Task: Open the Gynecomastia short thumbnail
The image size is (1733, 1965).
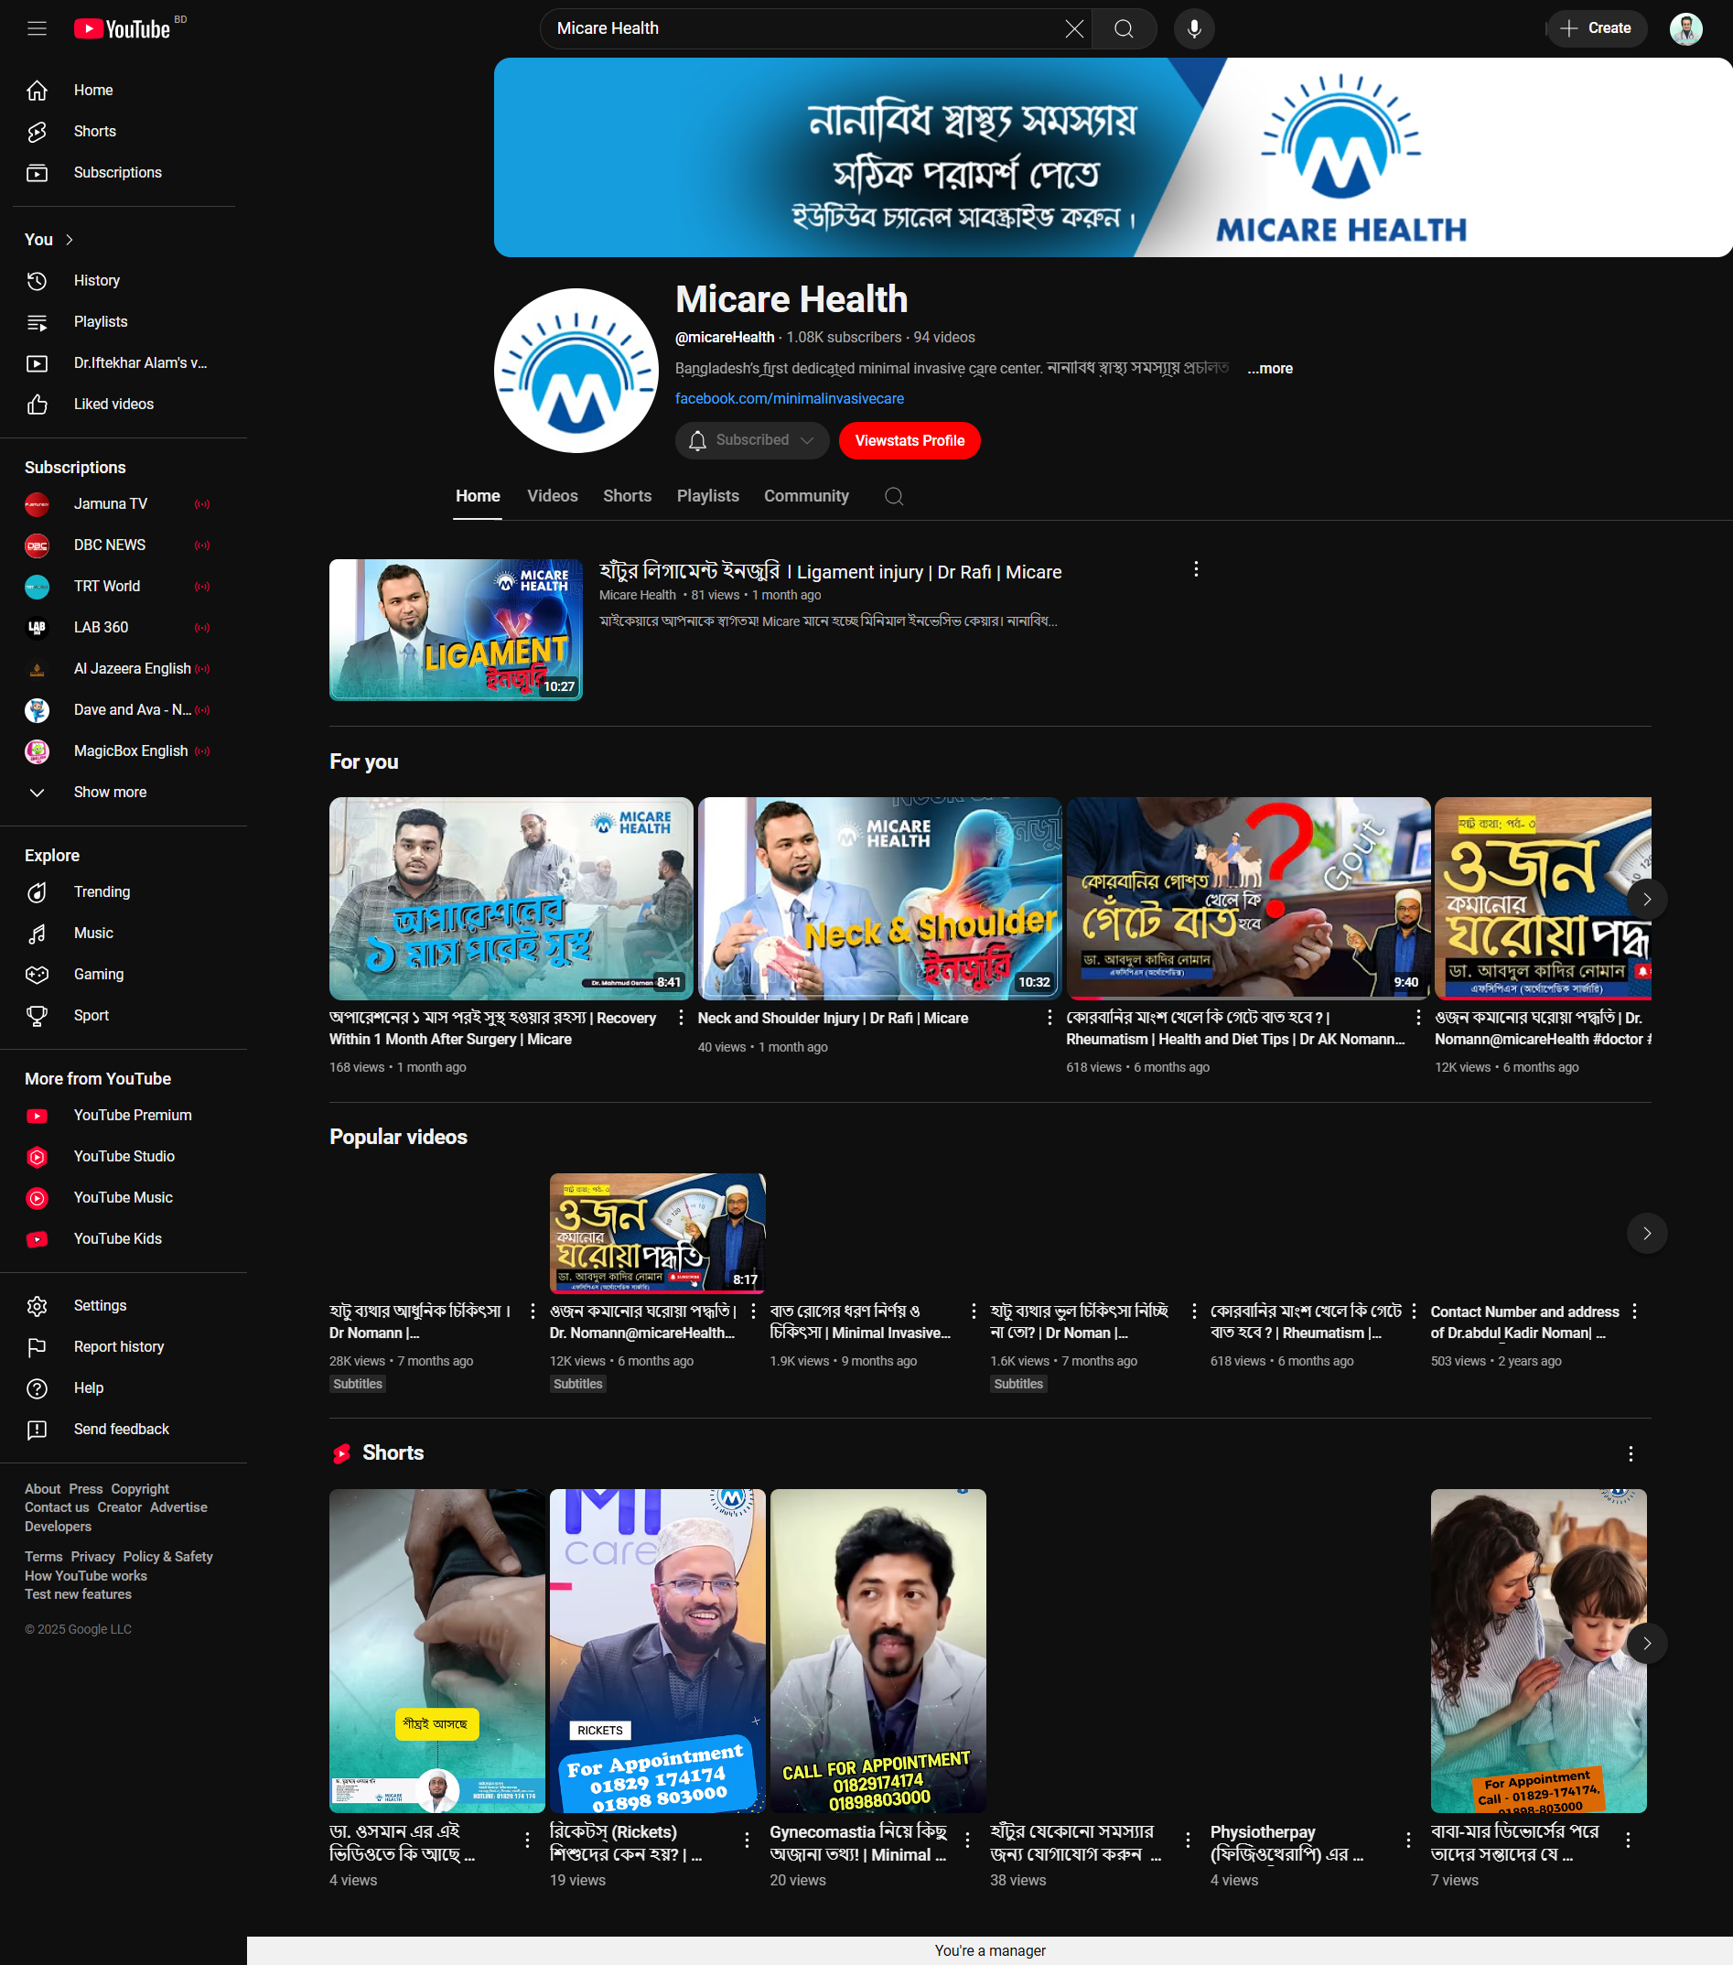Action: [x=877, y=1652]
